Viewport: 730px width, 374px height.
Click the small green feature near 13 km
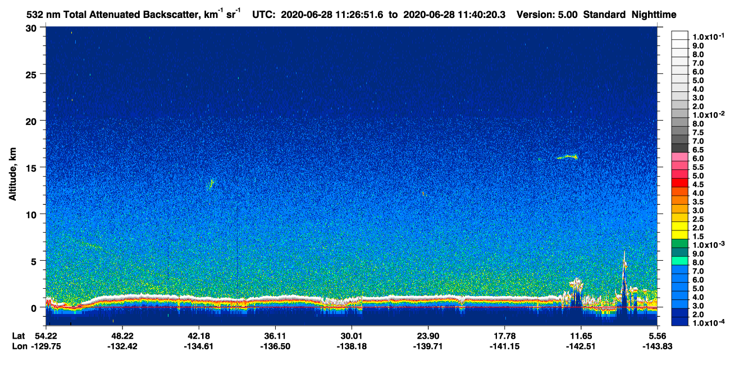pos(211,183)
